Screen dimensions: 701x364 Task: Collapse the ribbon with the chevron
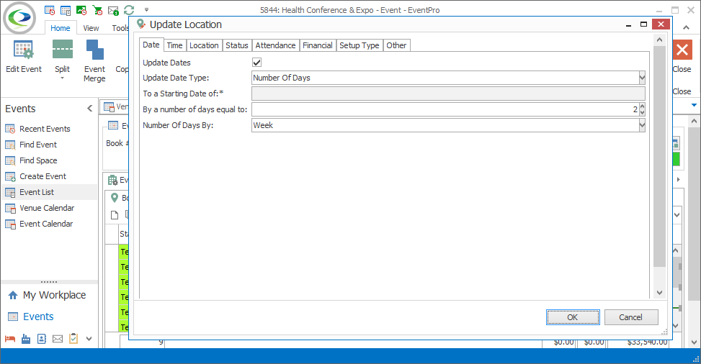[686, 27]
